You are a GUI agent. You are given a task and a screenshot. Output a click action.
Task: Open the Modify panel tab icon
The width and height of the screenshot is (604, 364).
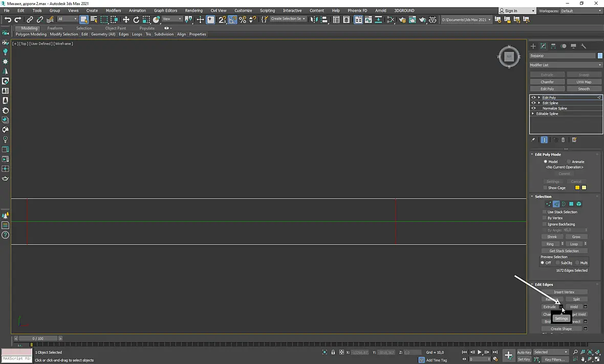[543, 46]
